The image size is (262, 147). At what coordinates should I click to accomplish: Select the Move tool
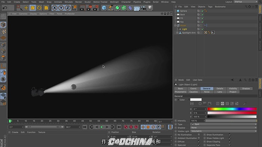26,8
